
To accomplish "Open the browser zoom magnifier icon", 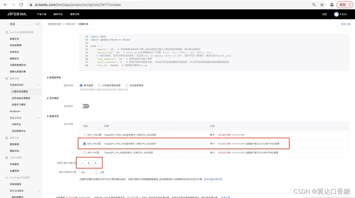I will tap(314, 5).
